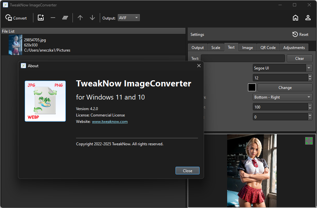Increase font size 12 with up stepper
The height and width of the screenshot is (208, 317).
pos(310,76)
